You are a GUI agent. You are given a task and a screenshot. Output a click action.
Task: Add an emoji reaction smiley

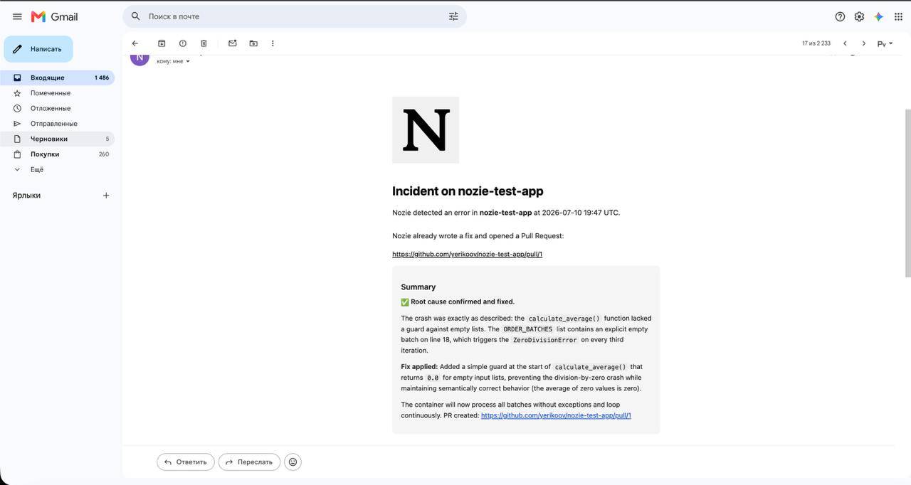[293, 462]
